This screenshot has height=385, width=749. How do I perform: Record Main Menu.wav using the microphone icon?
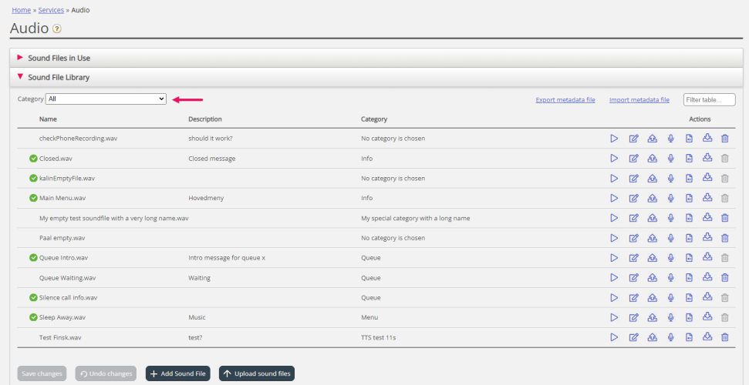click(x=670, y=198)
